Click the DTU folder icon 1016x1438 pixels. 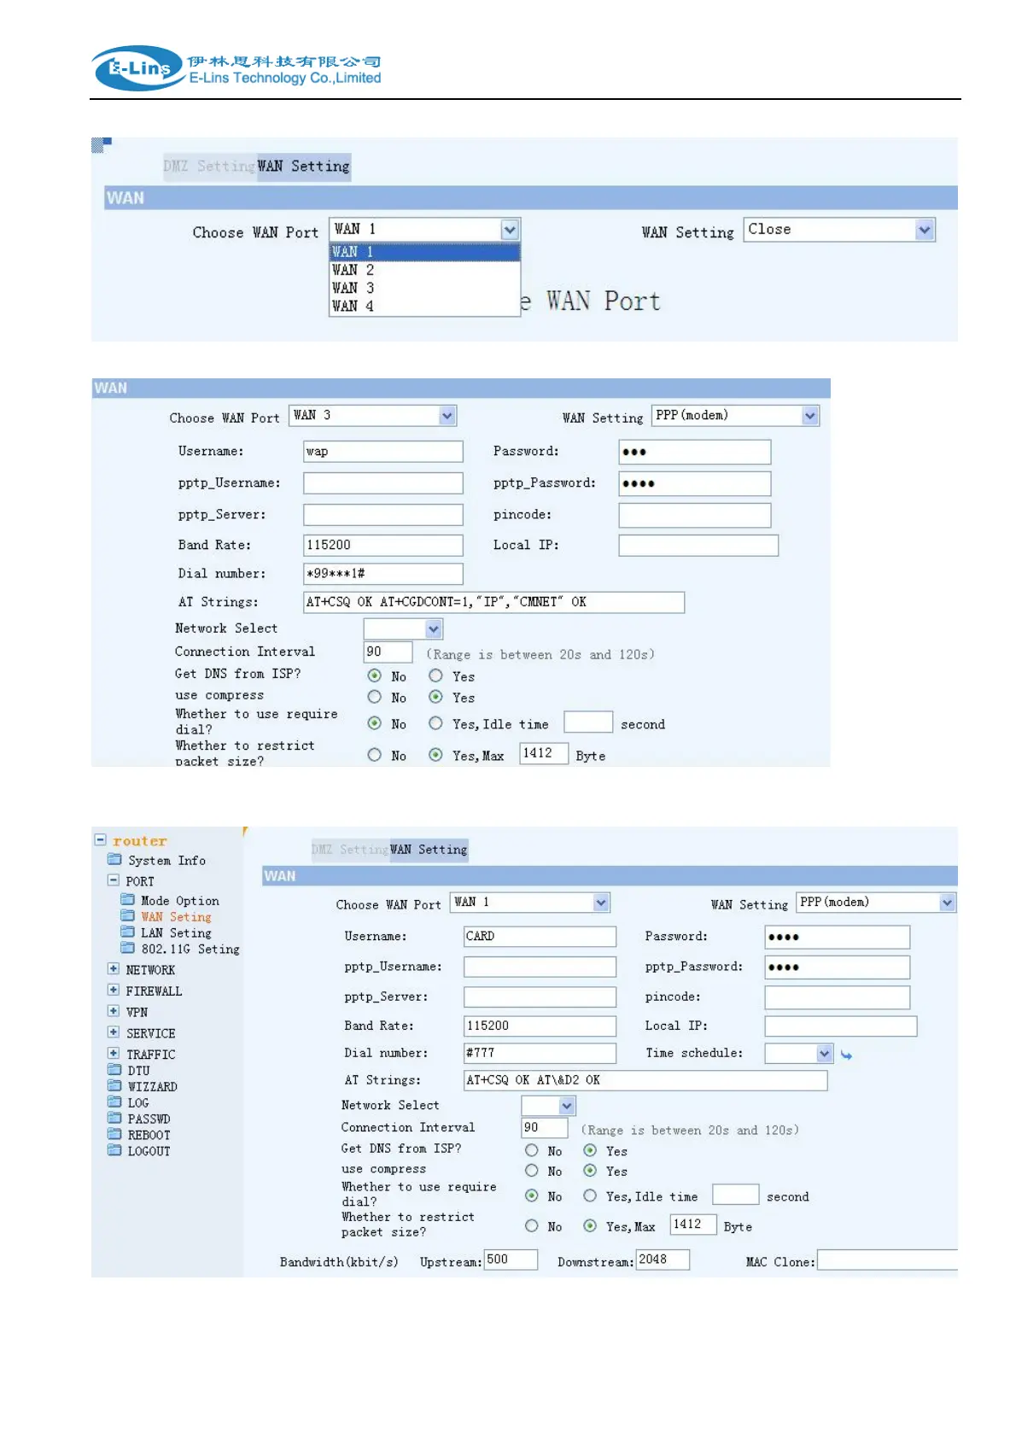[114, 1069]
